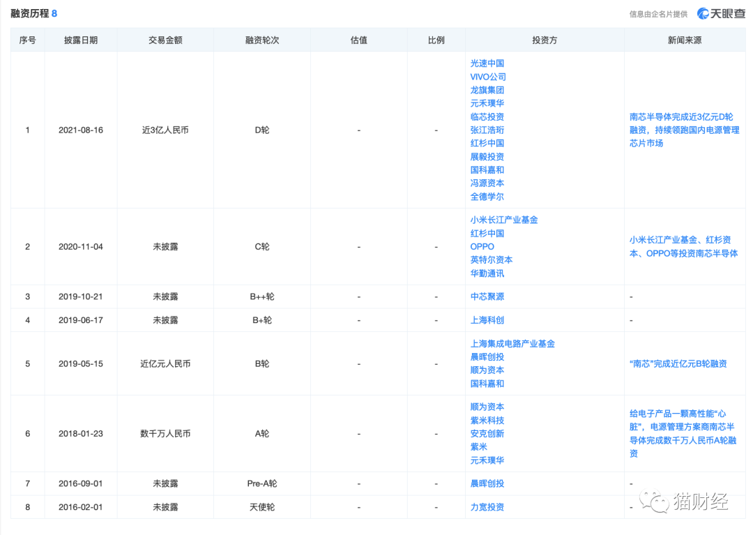Open investor link 光速中国
The image size is (753, 535).
tap(487, 63)
